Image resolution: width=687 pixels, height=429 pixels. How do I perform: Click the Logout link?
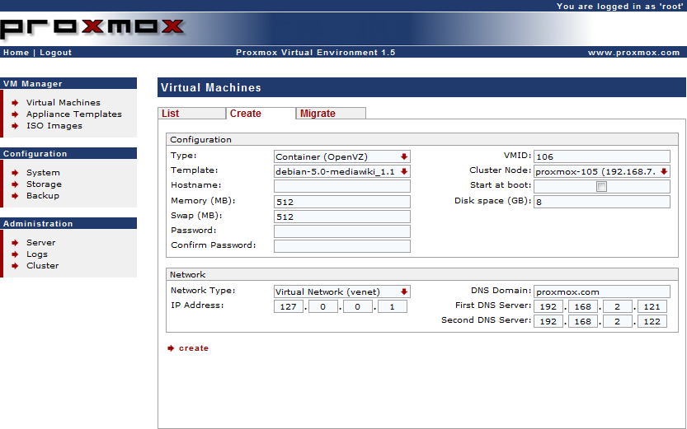55,53
